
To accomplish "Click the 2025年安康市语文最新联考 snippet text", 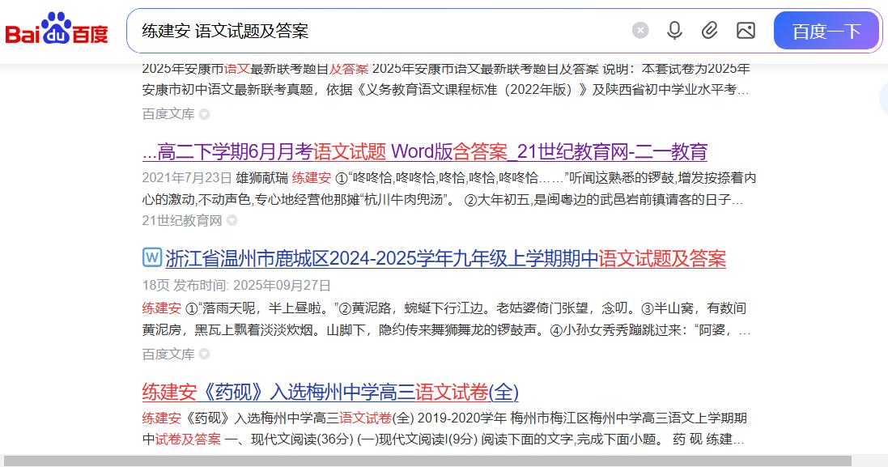I will coord(445,79).
